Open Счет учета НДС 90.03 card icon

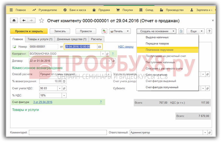click(64, 88)
